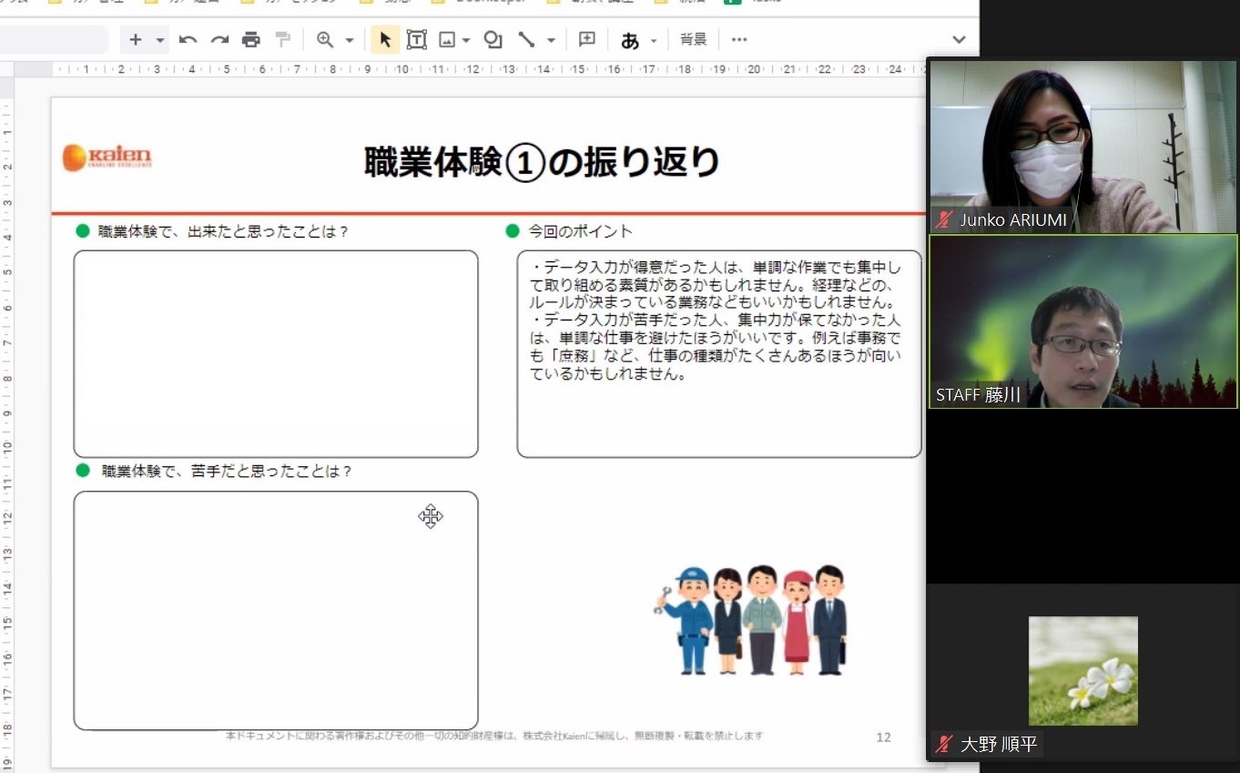This screenshot has width=1240, height=773.
Task: Select the arrow cursor tool
Action: [x=385, y=39]
